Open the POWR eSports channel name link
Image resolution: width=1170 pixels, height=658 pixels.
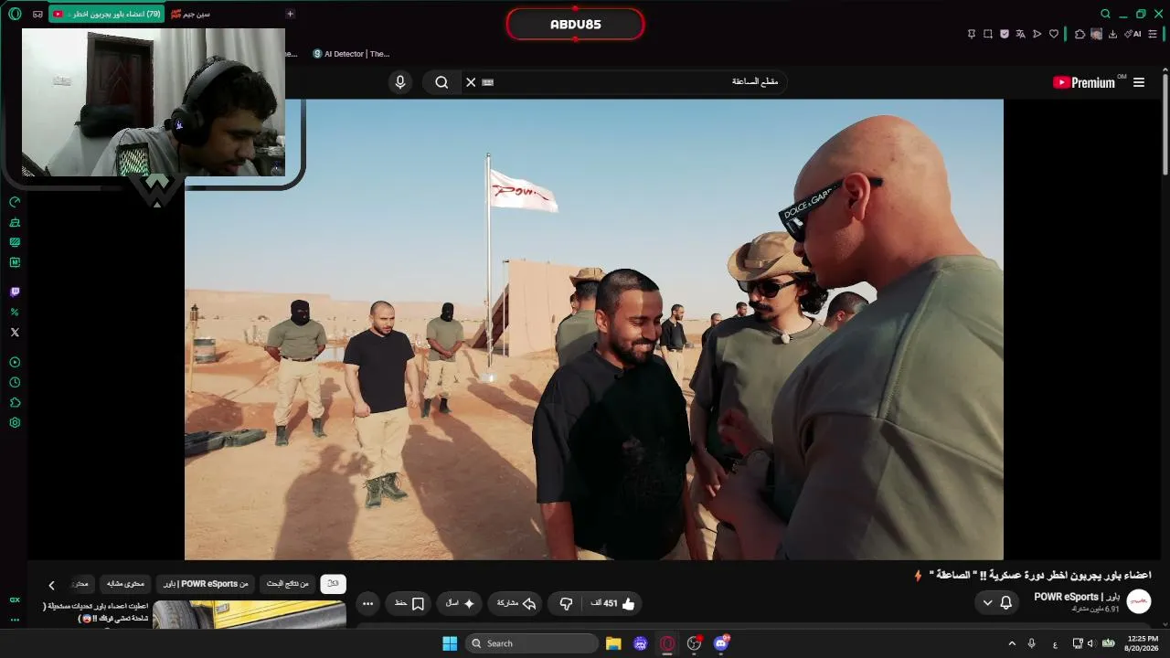pos(1077,597)
